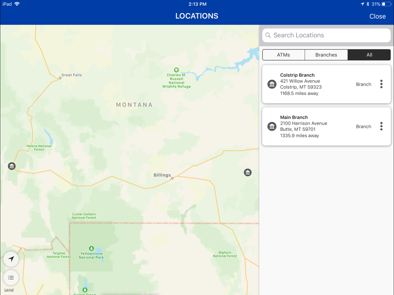Image resolution: width=394 pixels, height=295 pixels.
Task: Tap 1168.5 miles away text
Action: (x=299, y=93)
